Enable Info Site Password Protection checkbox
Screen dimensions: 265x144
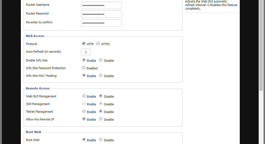coord(84,68)
